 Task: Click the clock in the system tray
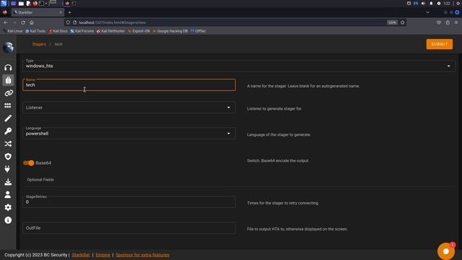(x=447, y=3)
